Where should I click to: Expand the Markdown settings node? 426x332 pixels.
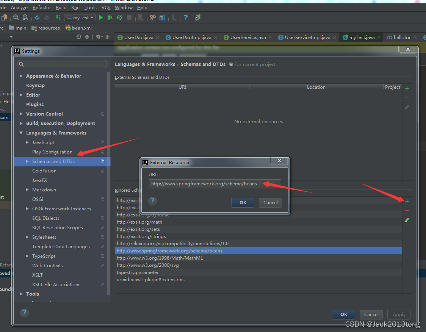click(27, 189)
